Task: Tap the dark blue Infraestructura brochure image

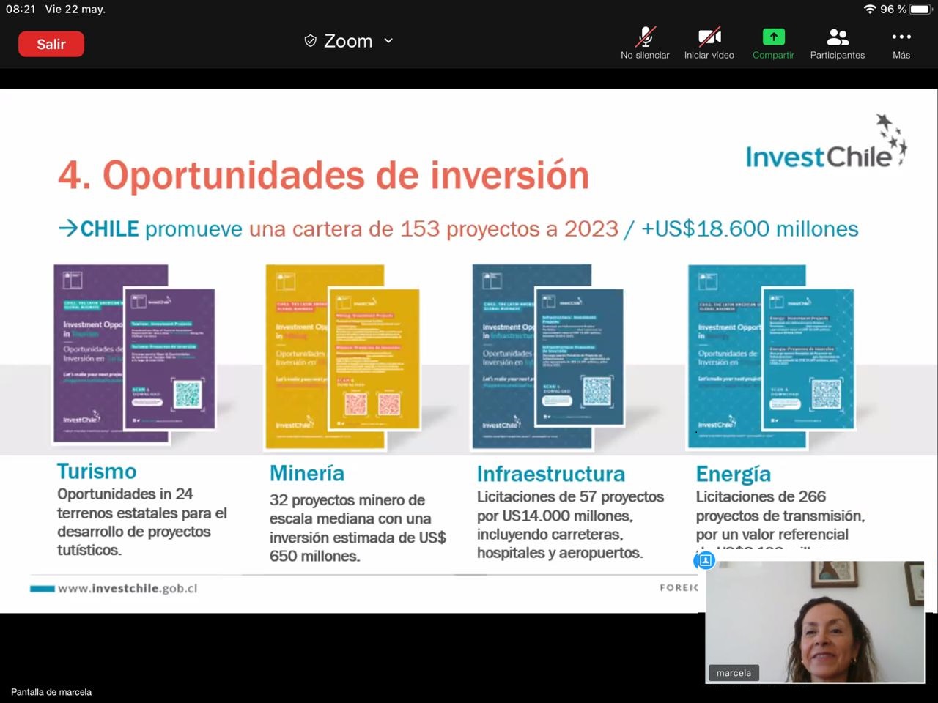Action: (x=548, y=357)
